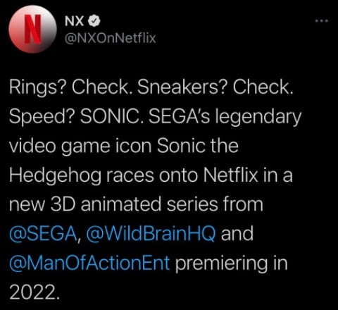Click the word "legendary" in the tweet
The image size is (338, 310).
258,117
